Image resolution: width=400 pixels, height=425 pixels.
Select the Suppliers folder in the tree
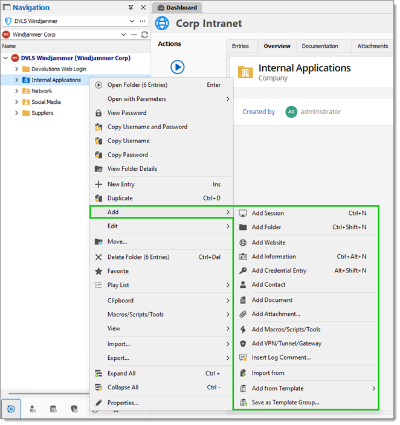43,113
